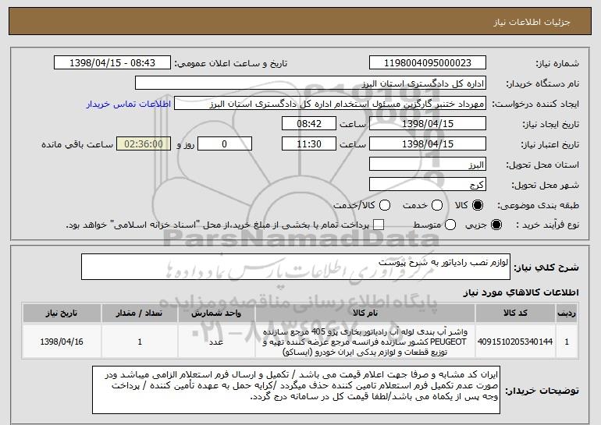Click the شهر محل تحویل field کرج
This screenshot has height=425, width=601.
[428, 185]
